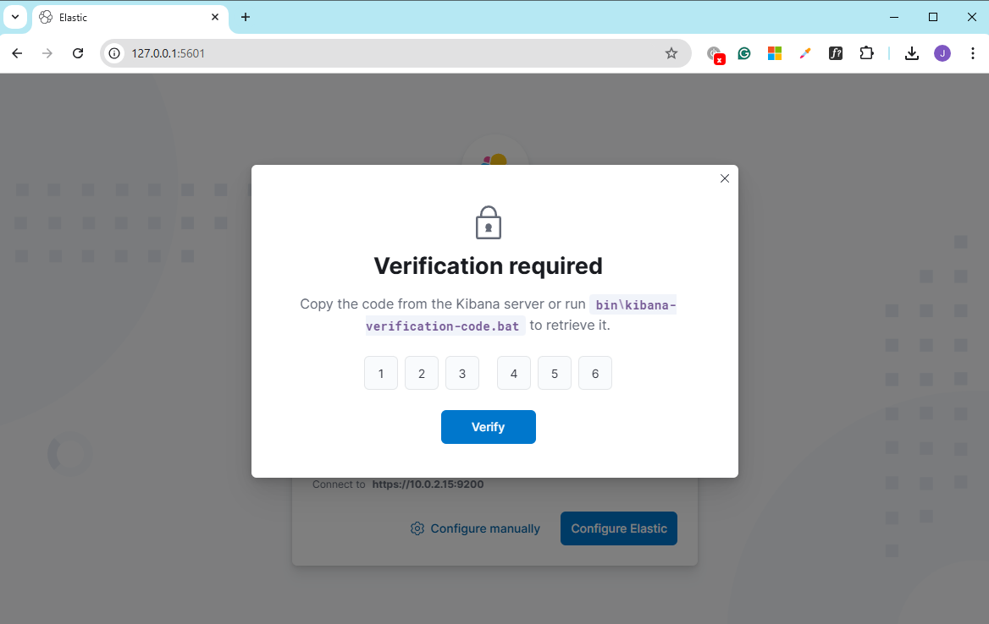Select the second verification code digit field
Image resolution: width=989 pixels, height=624 pixels.
pyautogui.click(x=422, y=374)
